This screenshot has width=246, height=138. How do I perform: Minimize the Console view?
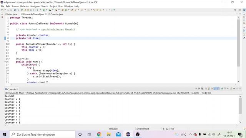(237, 89)
